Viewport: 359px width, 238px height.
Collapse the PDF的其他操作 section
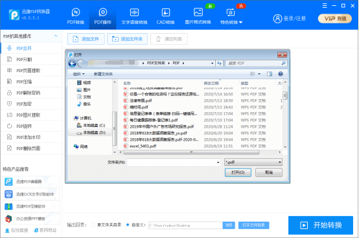(x=56, y=36)
